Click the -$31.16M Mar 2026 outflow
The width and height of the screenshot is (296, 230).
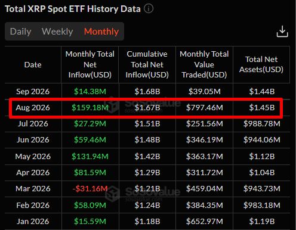click(x=90, y=188)
